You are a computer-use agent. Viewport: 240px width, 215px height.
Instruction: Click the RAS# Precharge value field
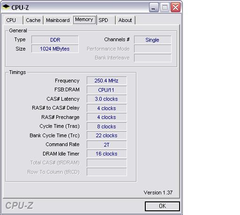point(106,117)
